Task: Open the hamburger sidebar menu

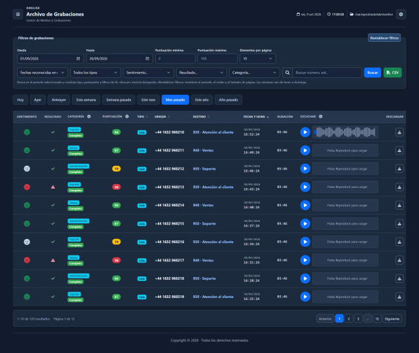Action: [x=18, y=14]
